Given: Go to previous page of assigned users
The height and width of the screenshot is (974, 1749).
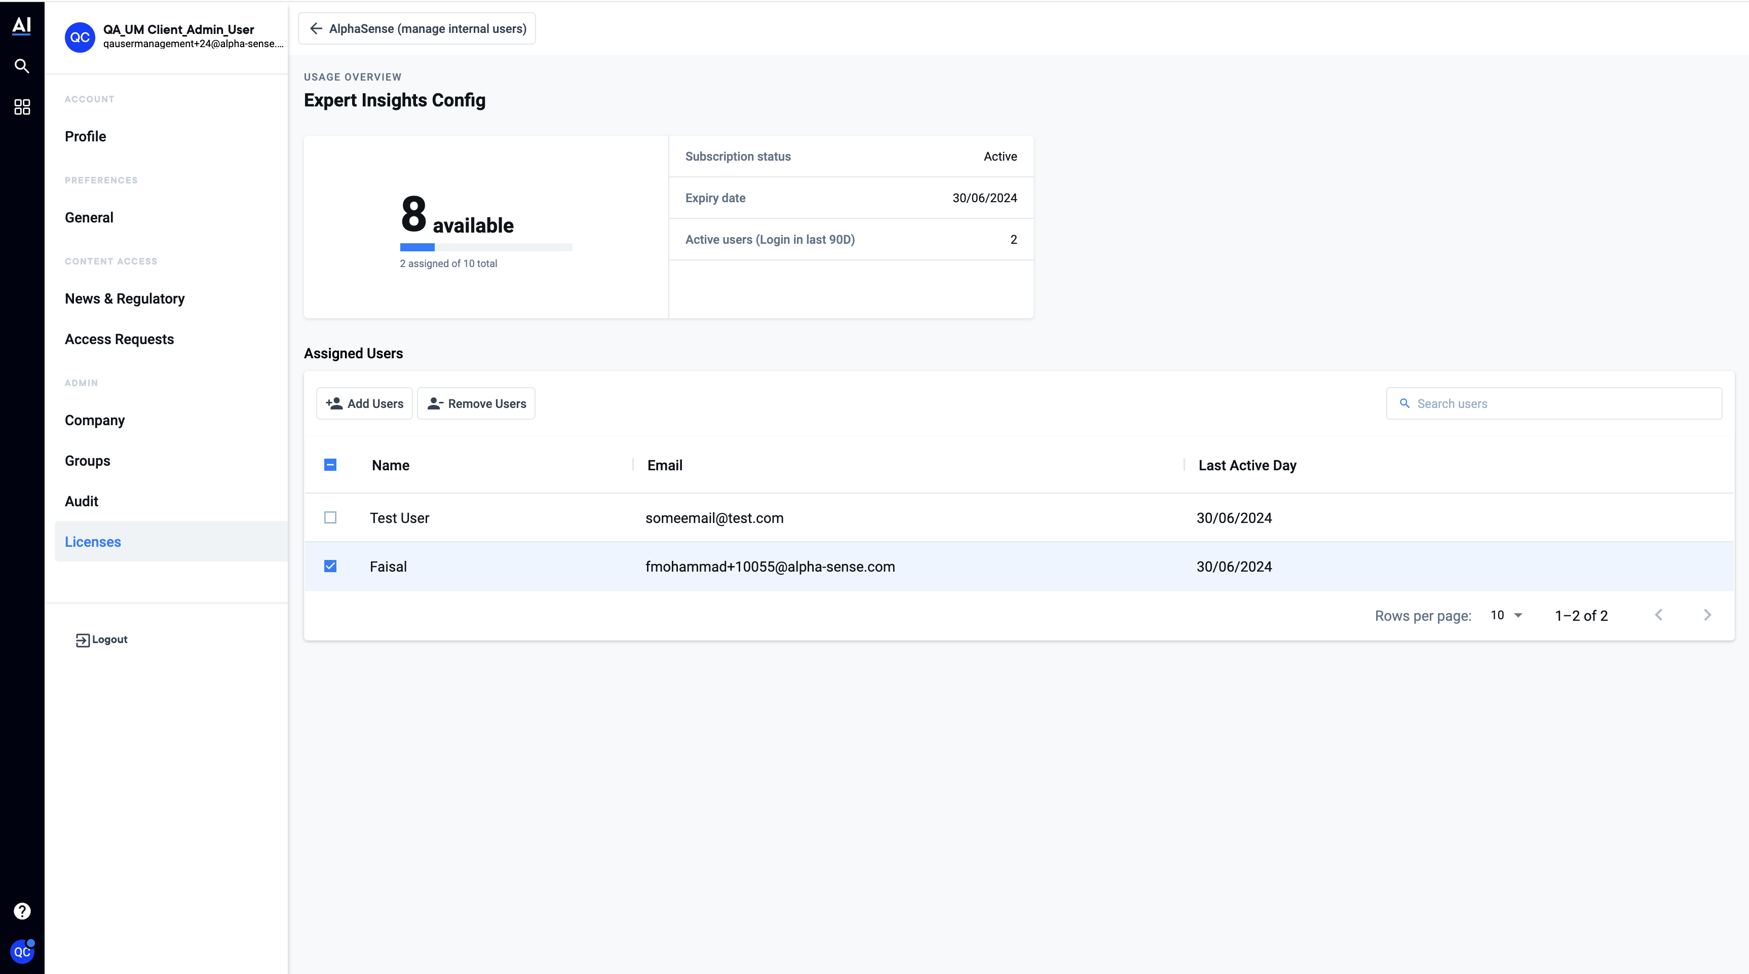Looking at the screenshot, I should tap(1658, 615).
